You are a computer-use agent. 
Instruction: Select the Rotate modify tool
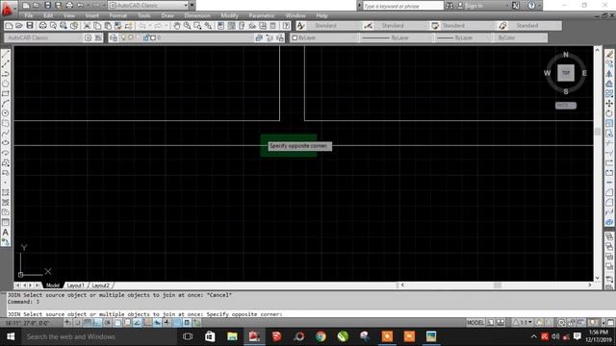tap(609, 113)
